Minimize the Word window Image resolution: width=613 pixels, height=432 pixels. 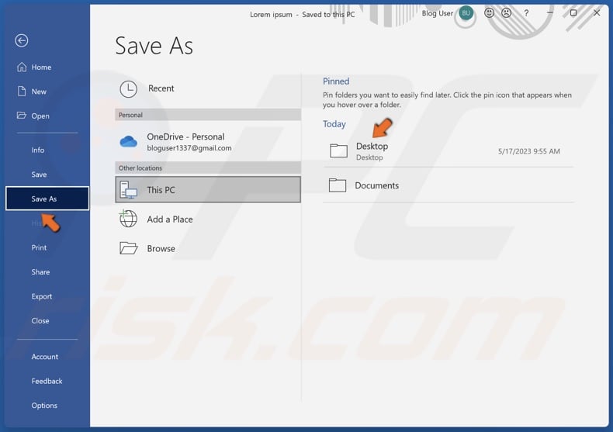pyautogui.click(x=550, y=13)
